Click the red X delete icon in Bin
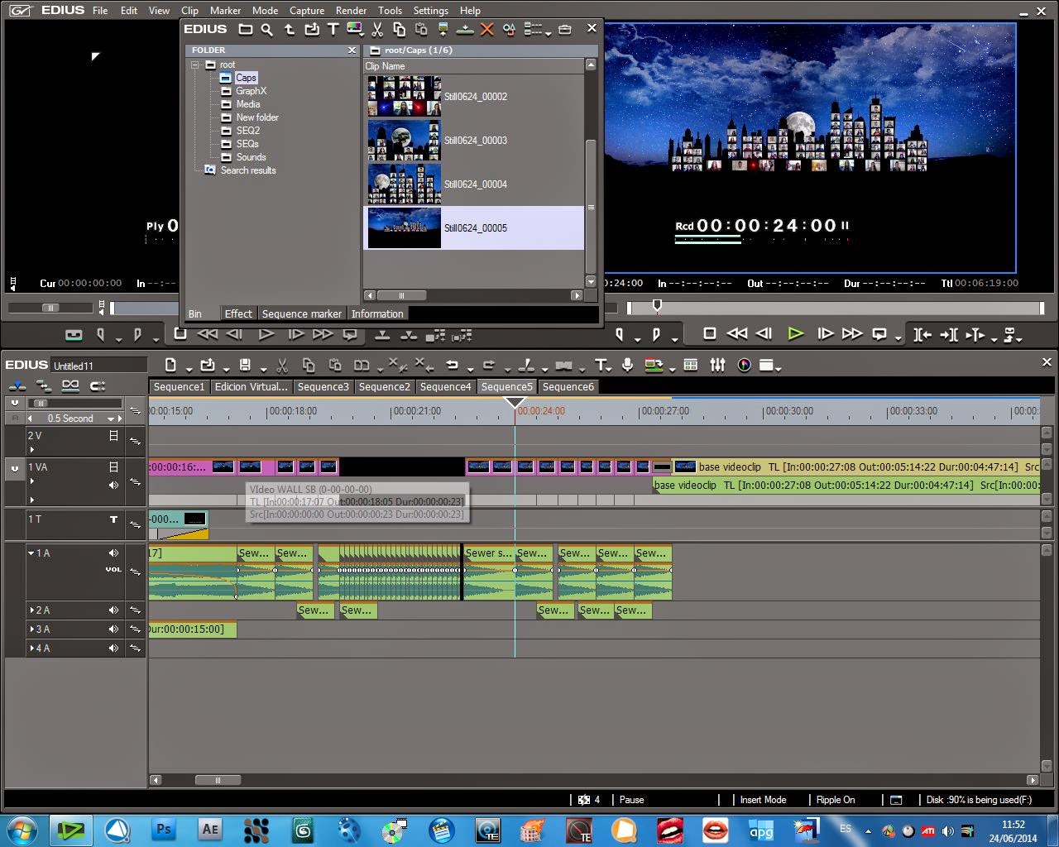 (487, 29)
